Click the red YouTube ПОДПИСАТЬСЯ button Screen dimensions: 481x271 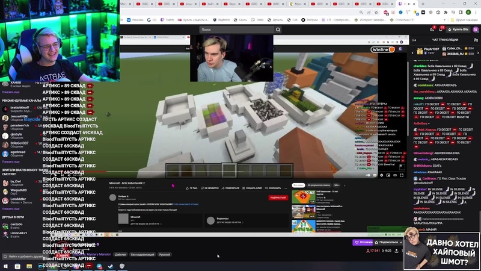[x=278, y=198]
